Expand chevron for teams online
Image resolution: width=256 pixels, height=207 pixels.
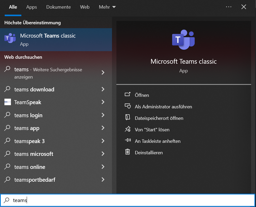(x=103, y=167)
